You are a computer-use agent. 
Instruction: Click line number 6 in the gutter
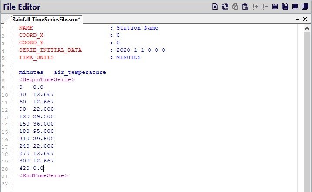[3, 66]
